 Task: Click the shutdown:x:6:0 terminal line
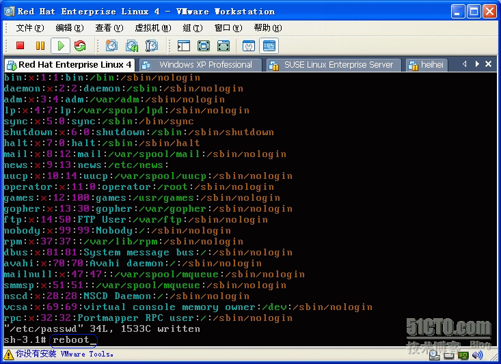[139, 132]
